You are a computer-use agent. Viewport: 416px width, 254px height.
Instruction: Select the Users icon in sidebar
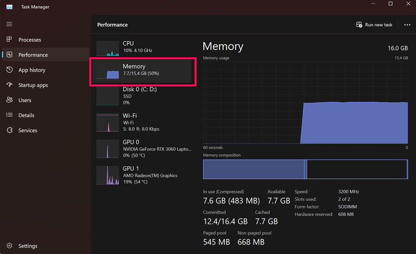coord(9,100)
